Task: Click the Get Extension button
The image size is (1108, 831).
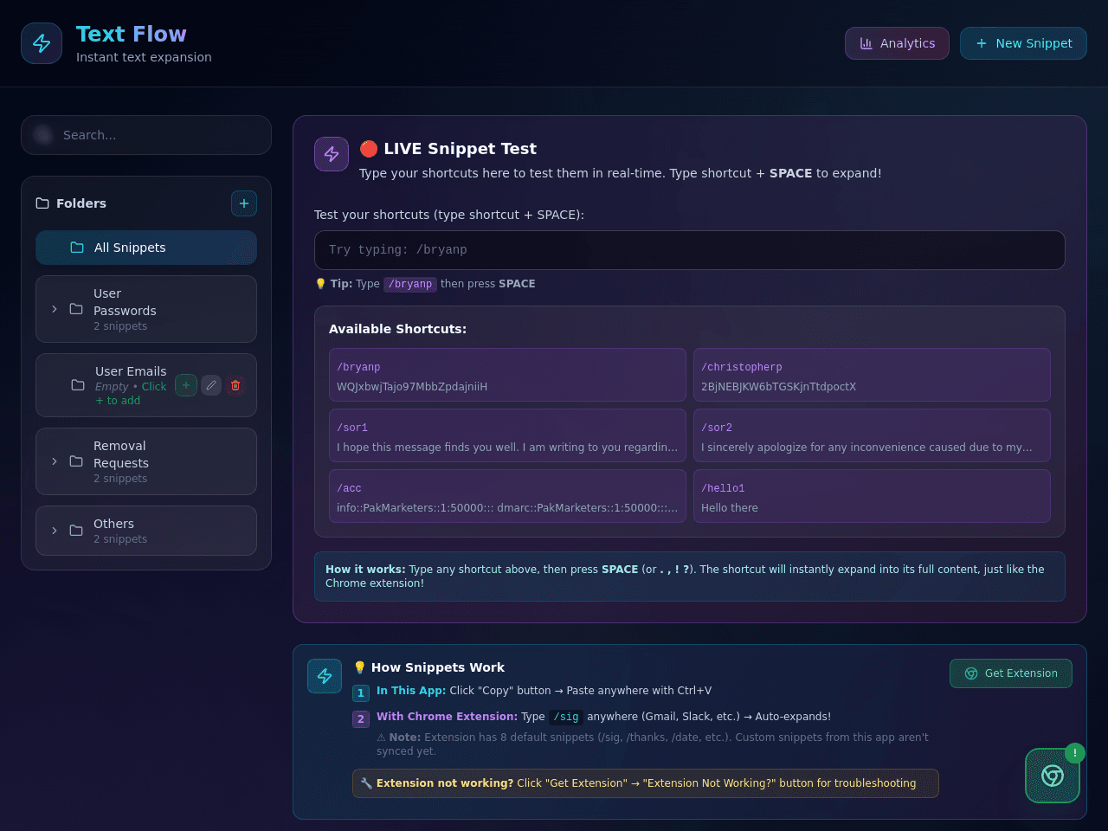Action: (1011, 673)
